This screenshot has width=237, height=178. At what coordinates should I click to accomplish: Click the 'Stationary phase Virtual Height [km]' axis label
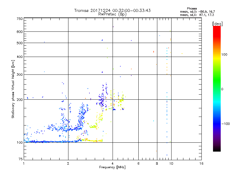(13, 89)
